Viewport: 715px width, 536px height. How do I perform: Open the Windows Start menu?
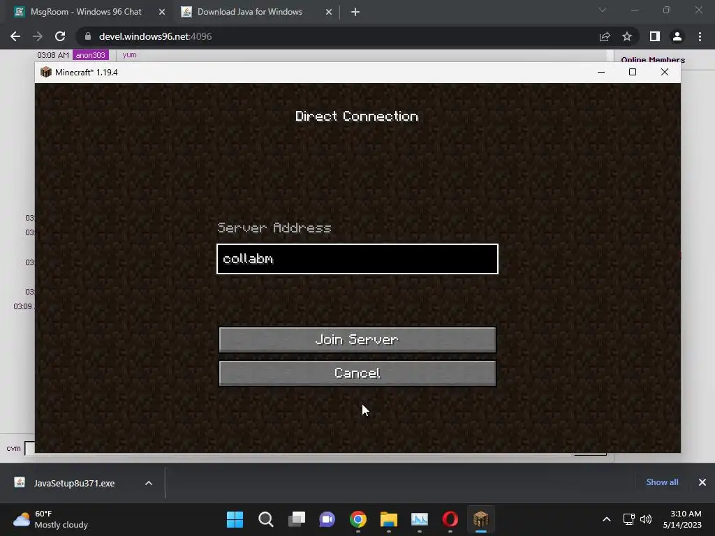point(235,519)
